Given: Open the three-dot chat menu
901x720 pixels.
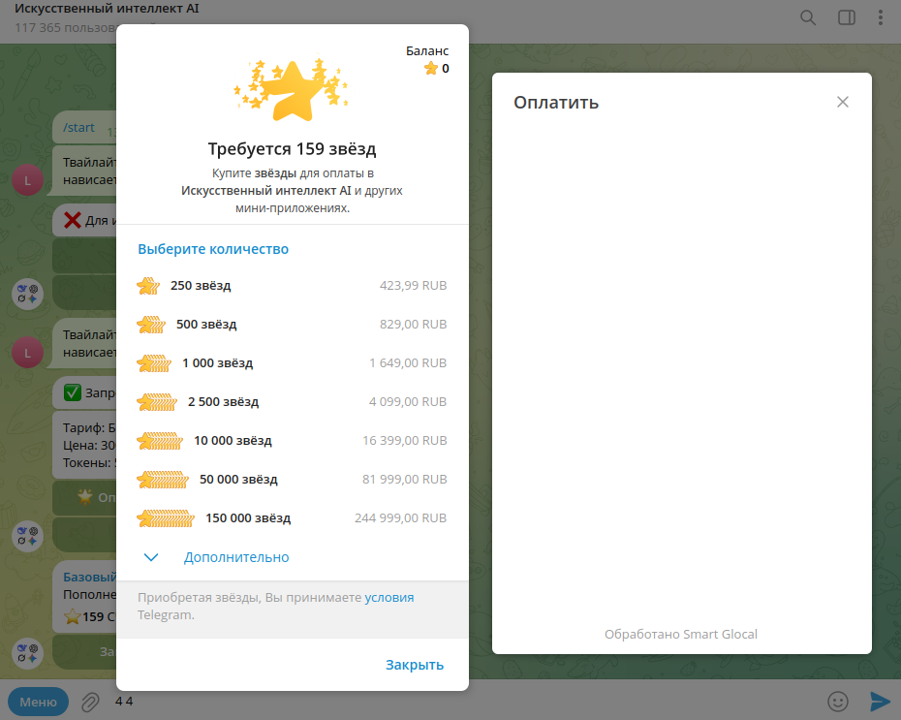Looking at the screenshot, I should (881, 17).
